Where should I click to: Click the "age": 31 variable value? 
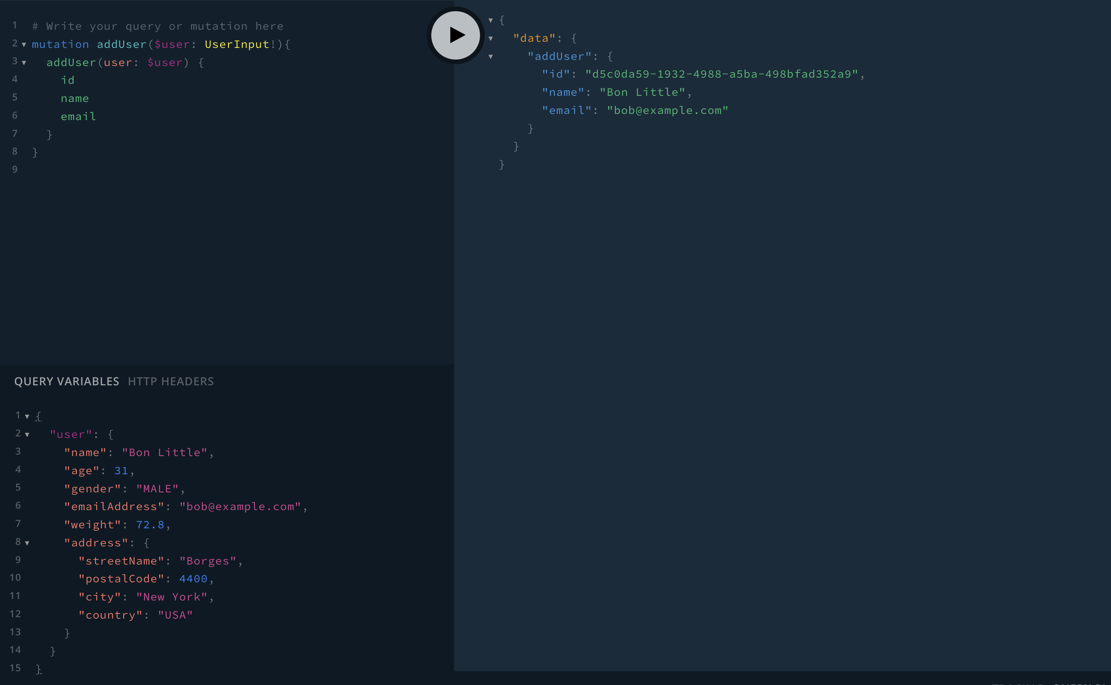(121, 471)
